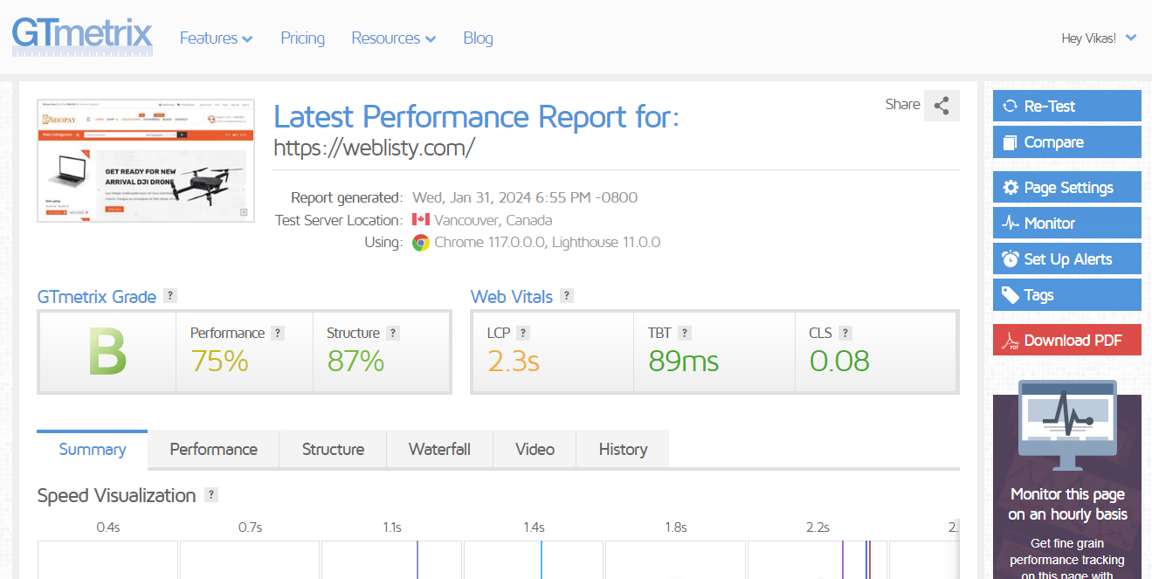Click TBT help question mark icon
Screen dimensions: 1152x579
(685, 333)
